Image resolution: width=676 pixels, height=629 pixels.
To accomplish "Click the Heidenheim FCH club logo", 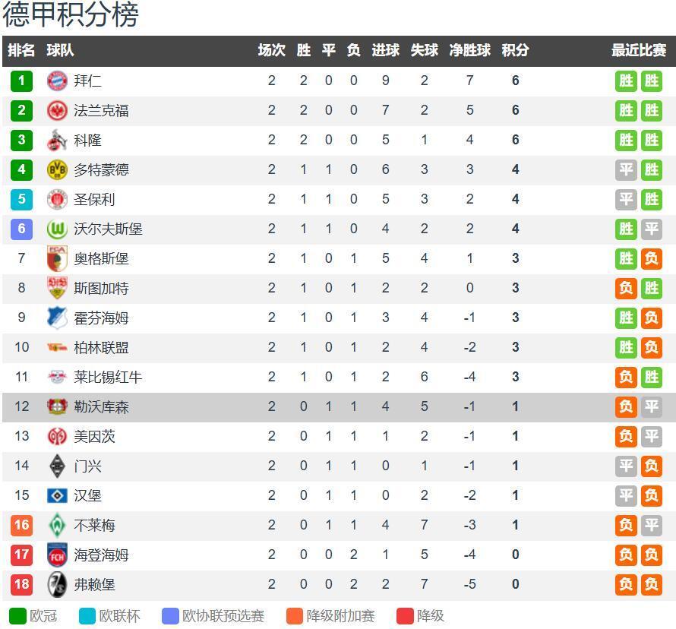I will [57, 555].
